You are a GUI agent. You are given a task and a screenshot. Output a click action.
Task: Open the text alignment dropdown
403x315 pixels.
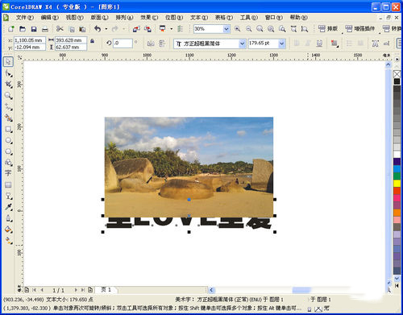coord(334,44)
